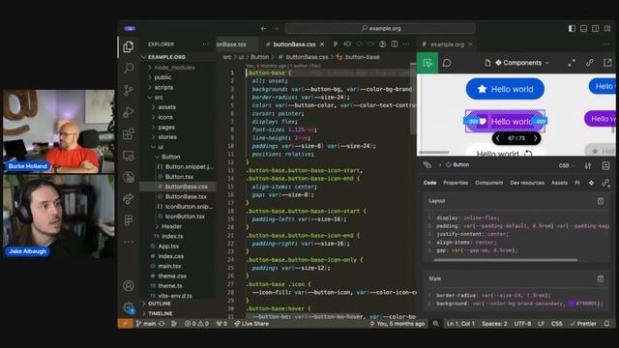This screenshot has height=348, width=619.
Task: Click the Figma comment bubble icon
Action: tap(447, 63)
